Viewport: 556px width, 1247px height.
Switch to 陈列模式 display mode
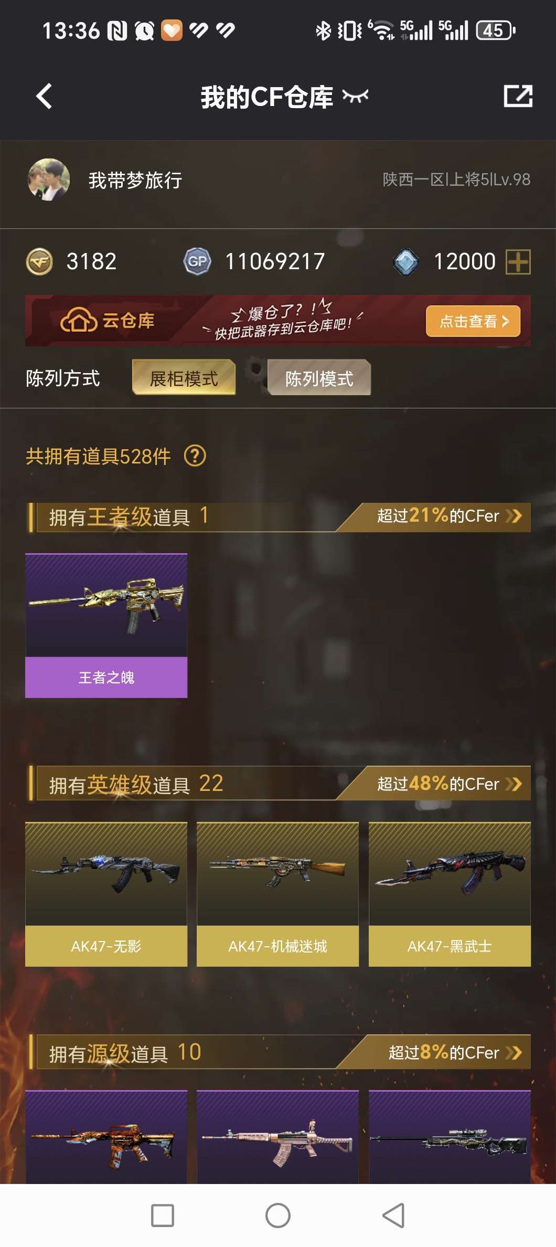click(319, 378)
